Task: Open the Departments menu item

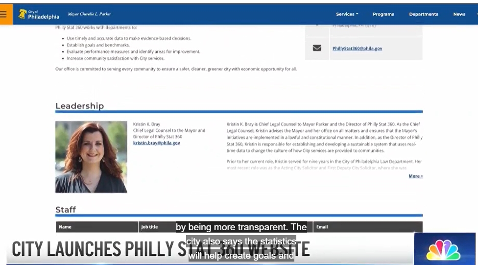Action: tap(424, 14)
